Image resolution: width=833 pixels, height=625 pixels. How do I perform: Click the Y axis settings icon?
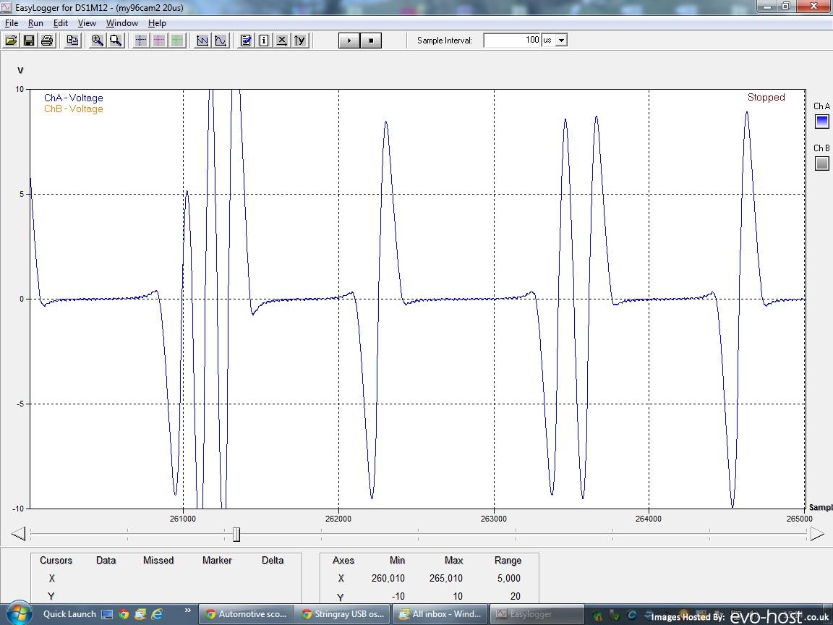[300, 41]
